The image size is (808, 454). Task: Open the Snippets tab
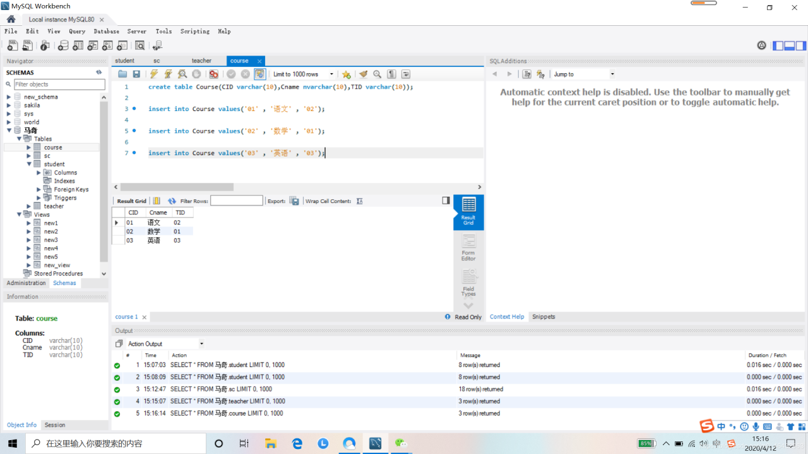coord(544,317)
